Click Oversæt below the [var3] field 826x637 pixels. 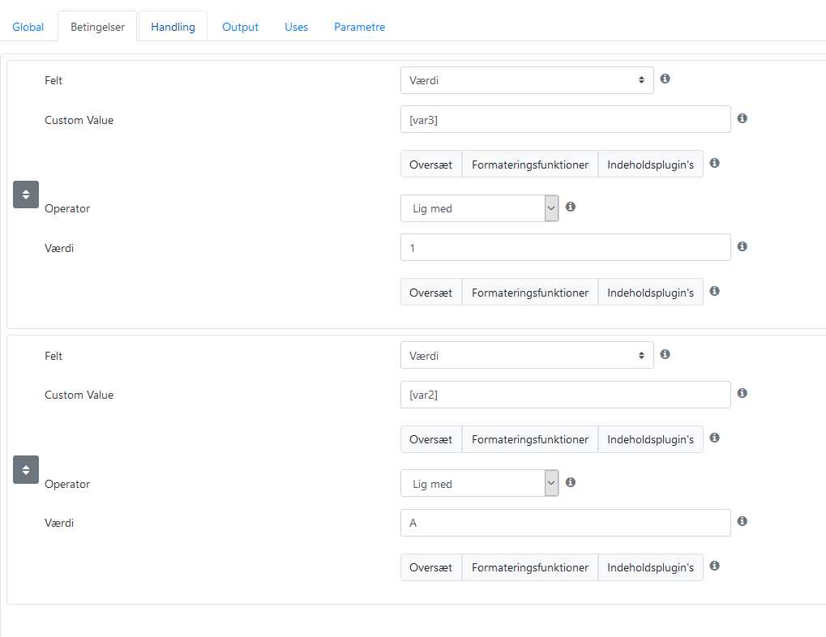tap(431, 165)
